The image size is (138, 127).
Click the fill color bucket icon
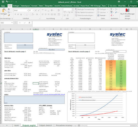(33, 14)
